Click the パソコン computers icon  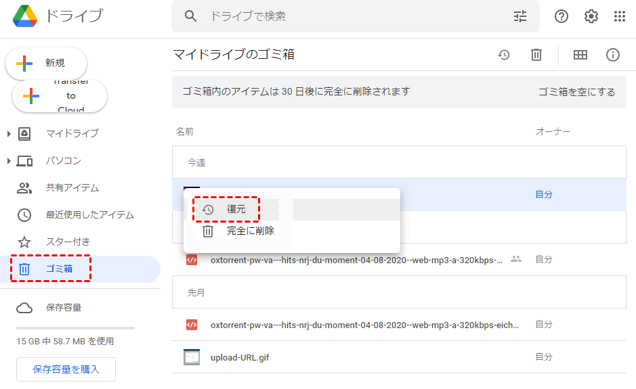pos(24,161)
